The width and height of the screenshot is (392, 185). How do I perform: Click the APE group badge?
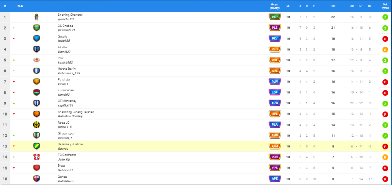tap(275, 178)
